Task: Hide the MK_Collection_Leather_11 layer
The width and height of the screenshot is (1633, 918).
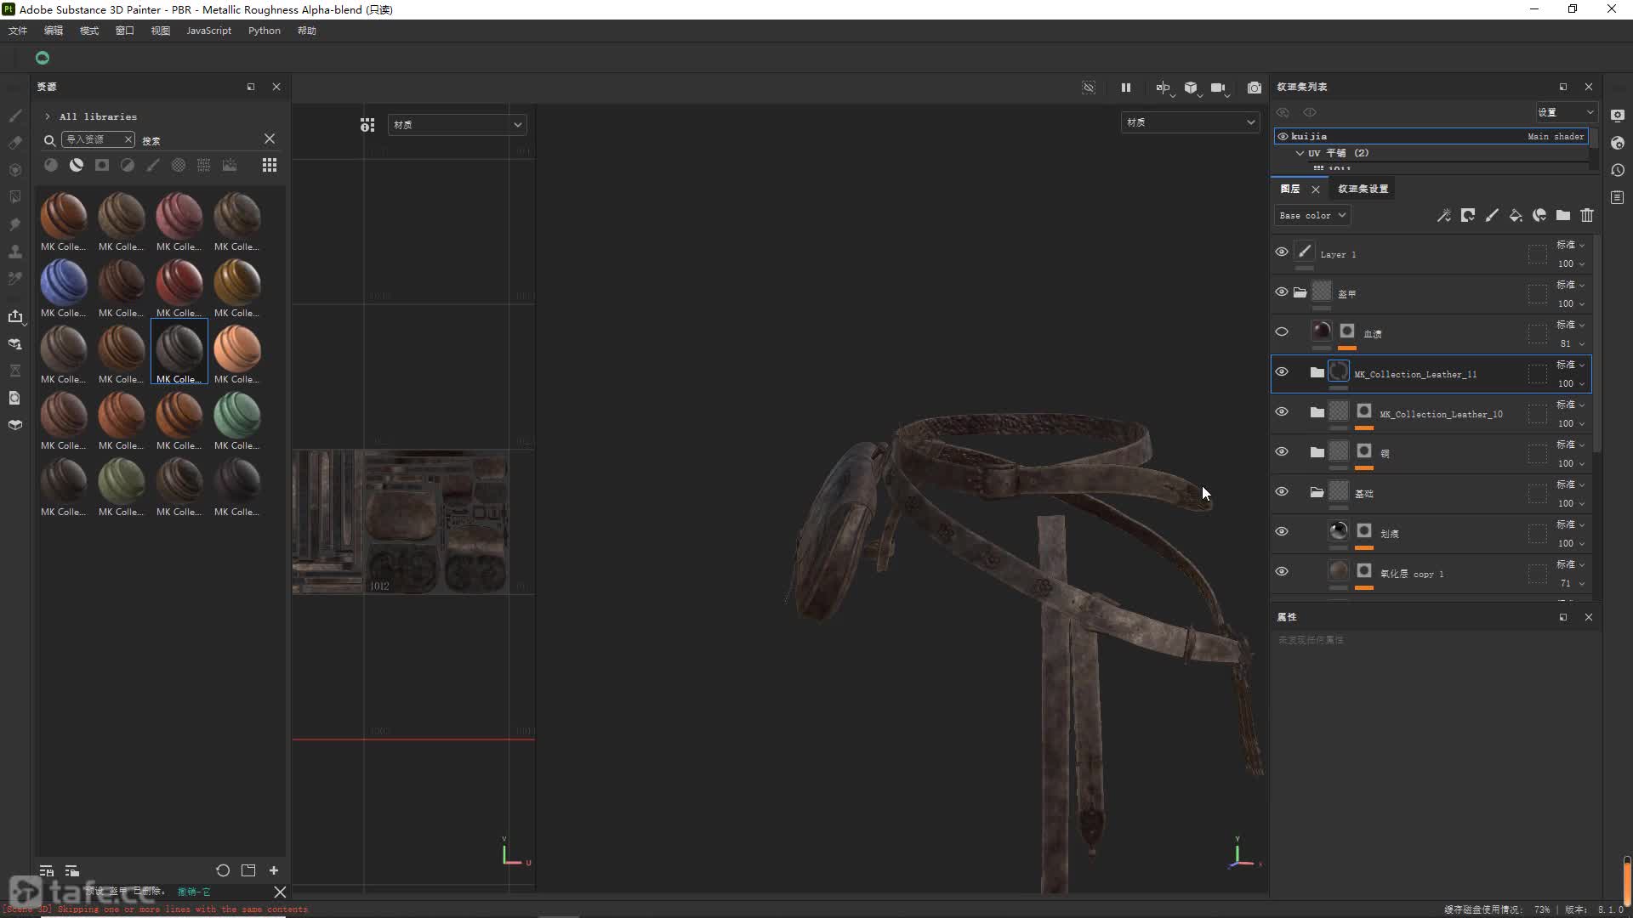Action: [1282, 371]
